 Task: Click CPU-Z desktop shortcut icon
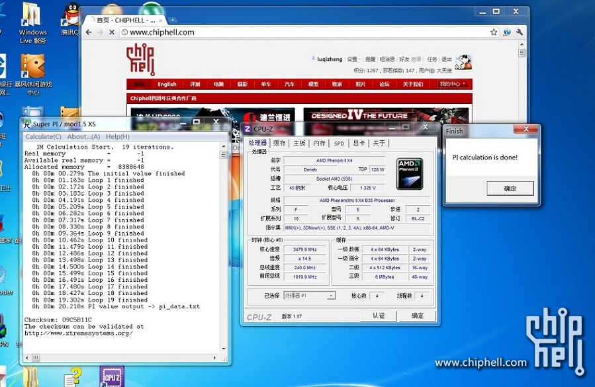(x=112, y=376)
